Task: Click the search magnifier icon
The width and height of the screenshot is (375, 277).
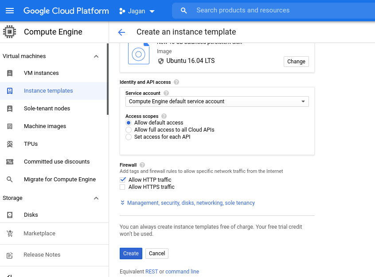Action: coord(184,11)
